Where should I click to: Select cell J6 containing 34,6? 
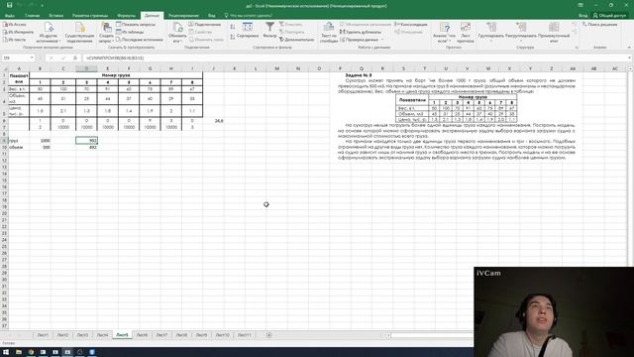[x=214, y=121]
